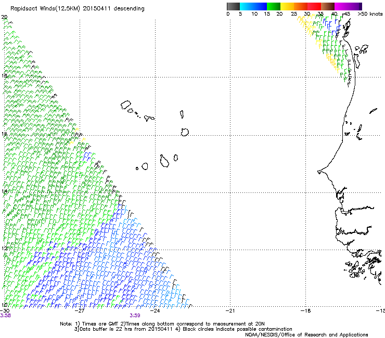The height and width of the screenshot is (338, 385).
Task: Click the brown 35-40 knots legend swatch
Action: [x=328, y=6]
